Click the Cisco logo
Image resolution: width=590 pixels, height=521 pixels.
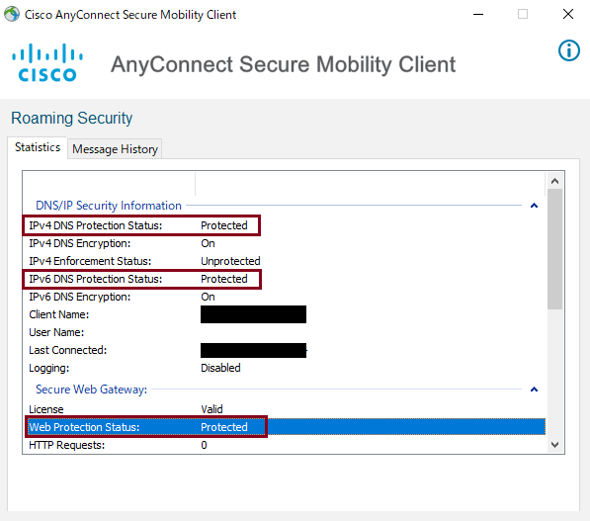pyautogui.click(x=47, y=63)
